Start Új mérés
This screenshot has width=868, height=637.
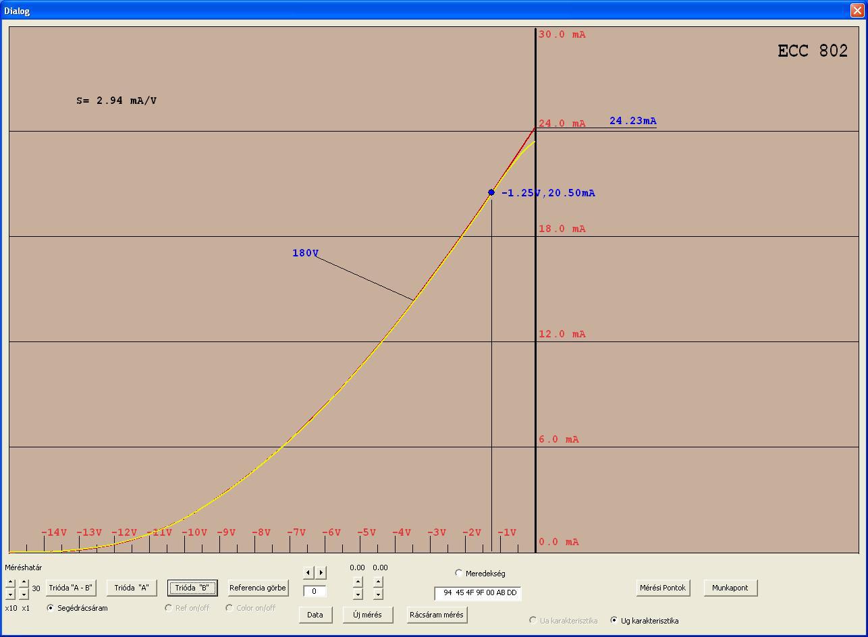tap(368, 615)
